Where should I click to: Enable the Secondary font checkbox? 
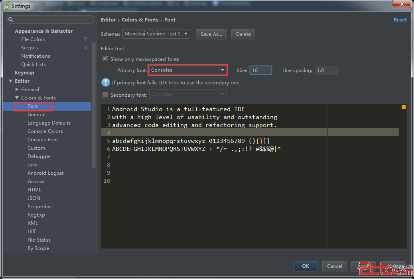click(105, 95)
